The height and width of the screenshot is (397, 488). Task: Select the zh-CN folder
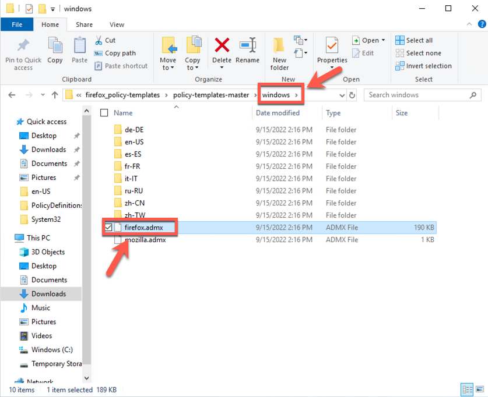pos(135,203)
